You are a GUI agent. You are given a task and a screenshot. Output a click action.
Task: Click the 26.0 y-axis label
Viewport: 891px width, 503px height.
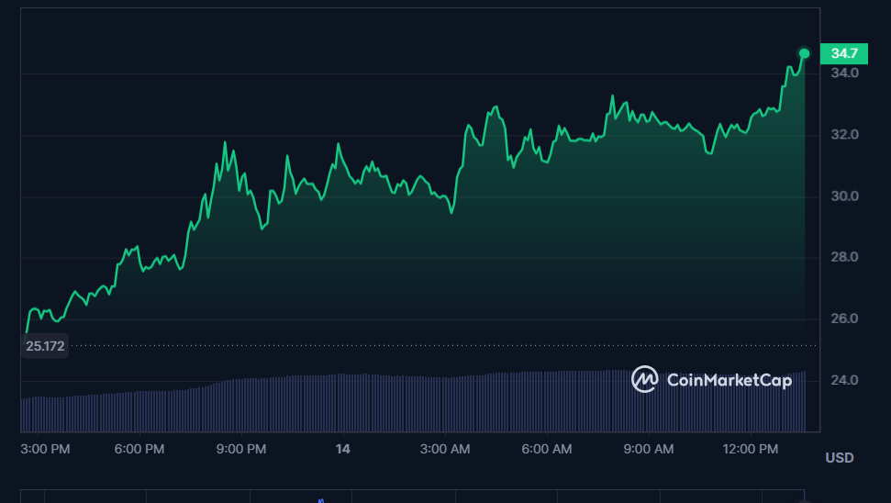pos(844,319)
